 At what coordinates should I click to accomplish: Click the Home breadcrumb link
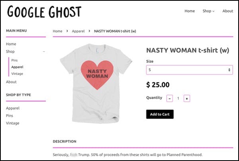coord(58,31)
